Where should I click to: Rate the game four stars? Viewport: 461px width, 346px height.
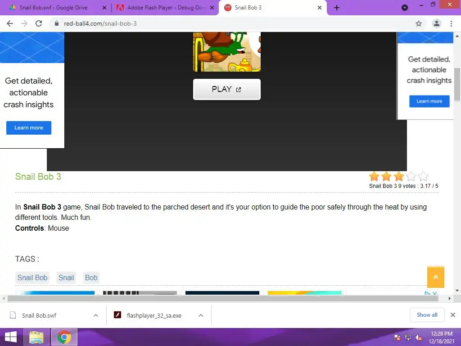[x=411, y=177]
